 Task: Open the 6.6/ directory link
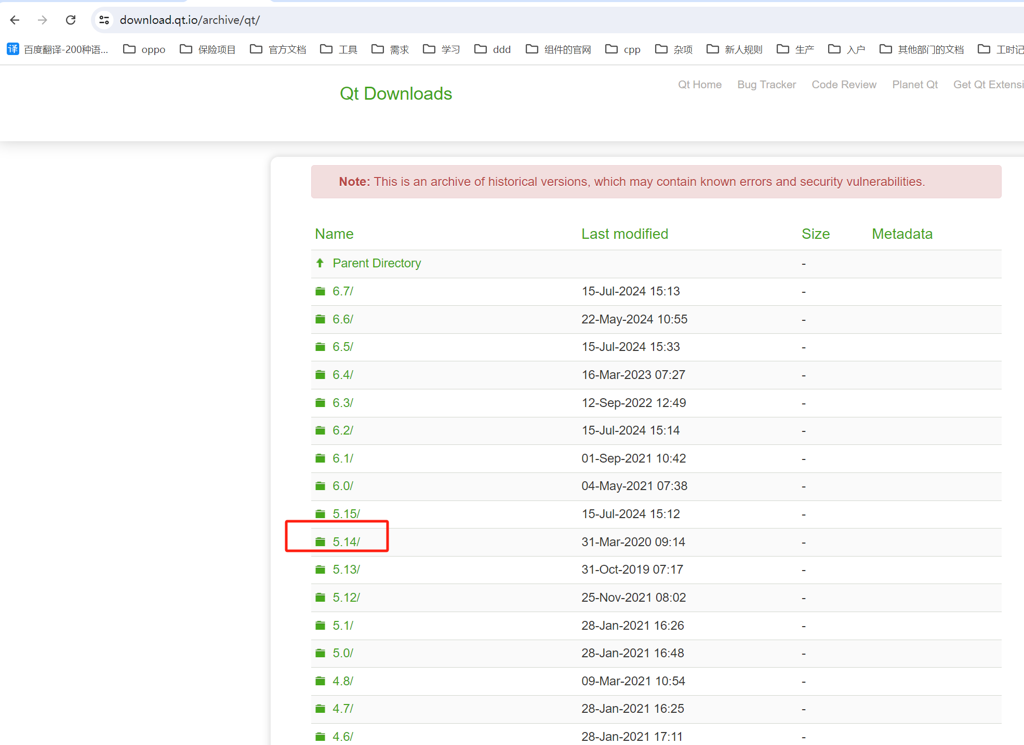tap(343, 319)
